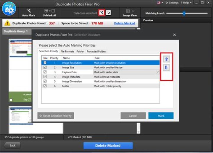Move selected priority up with arrow
The width and height of the screenshot is (213, 153).
click(166, 59)
